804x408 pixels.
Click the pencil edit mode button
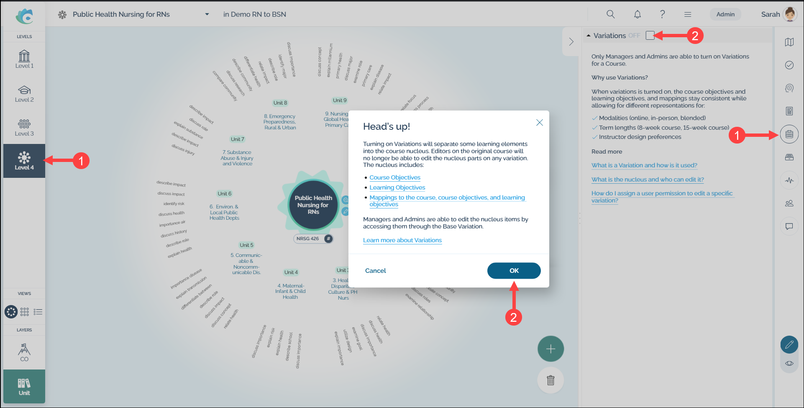point(789,345)
